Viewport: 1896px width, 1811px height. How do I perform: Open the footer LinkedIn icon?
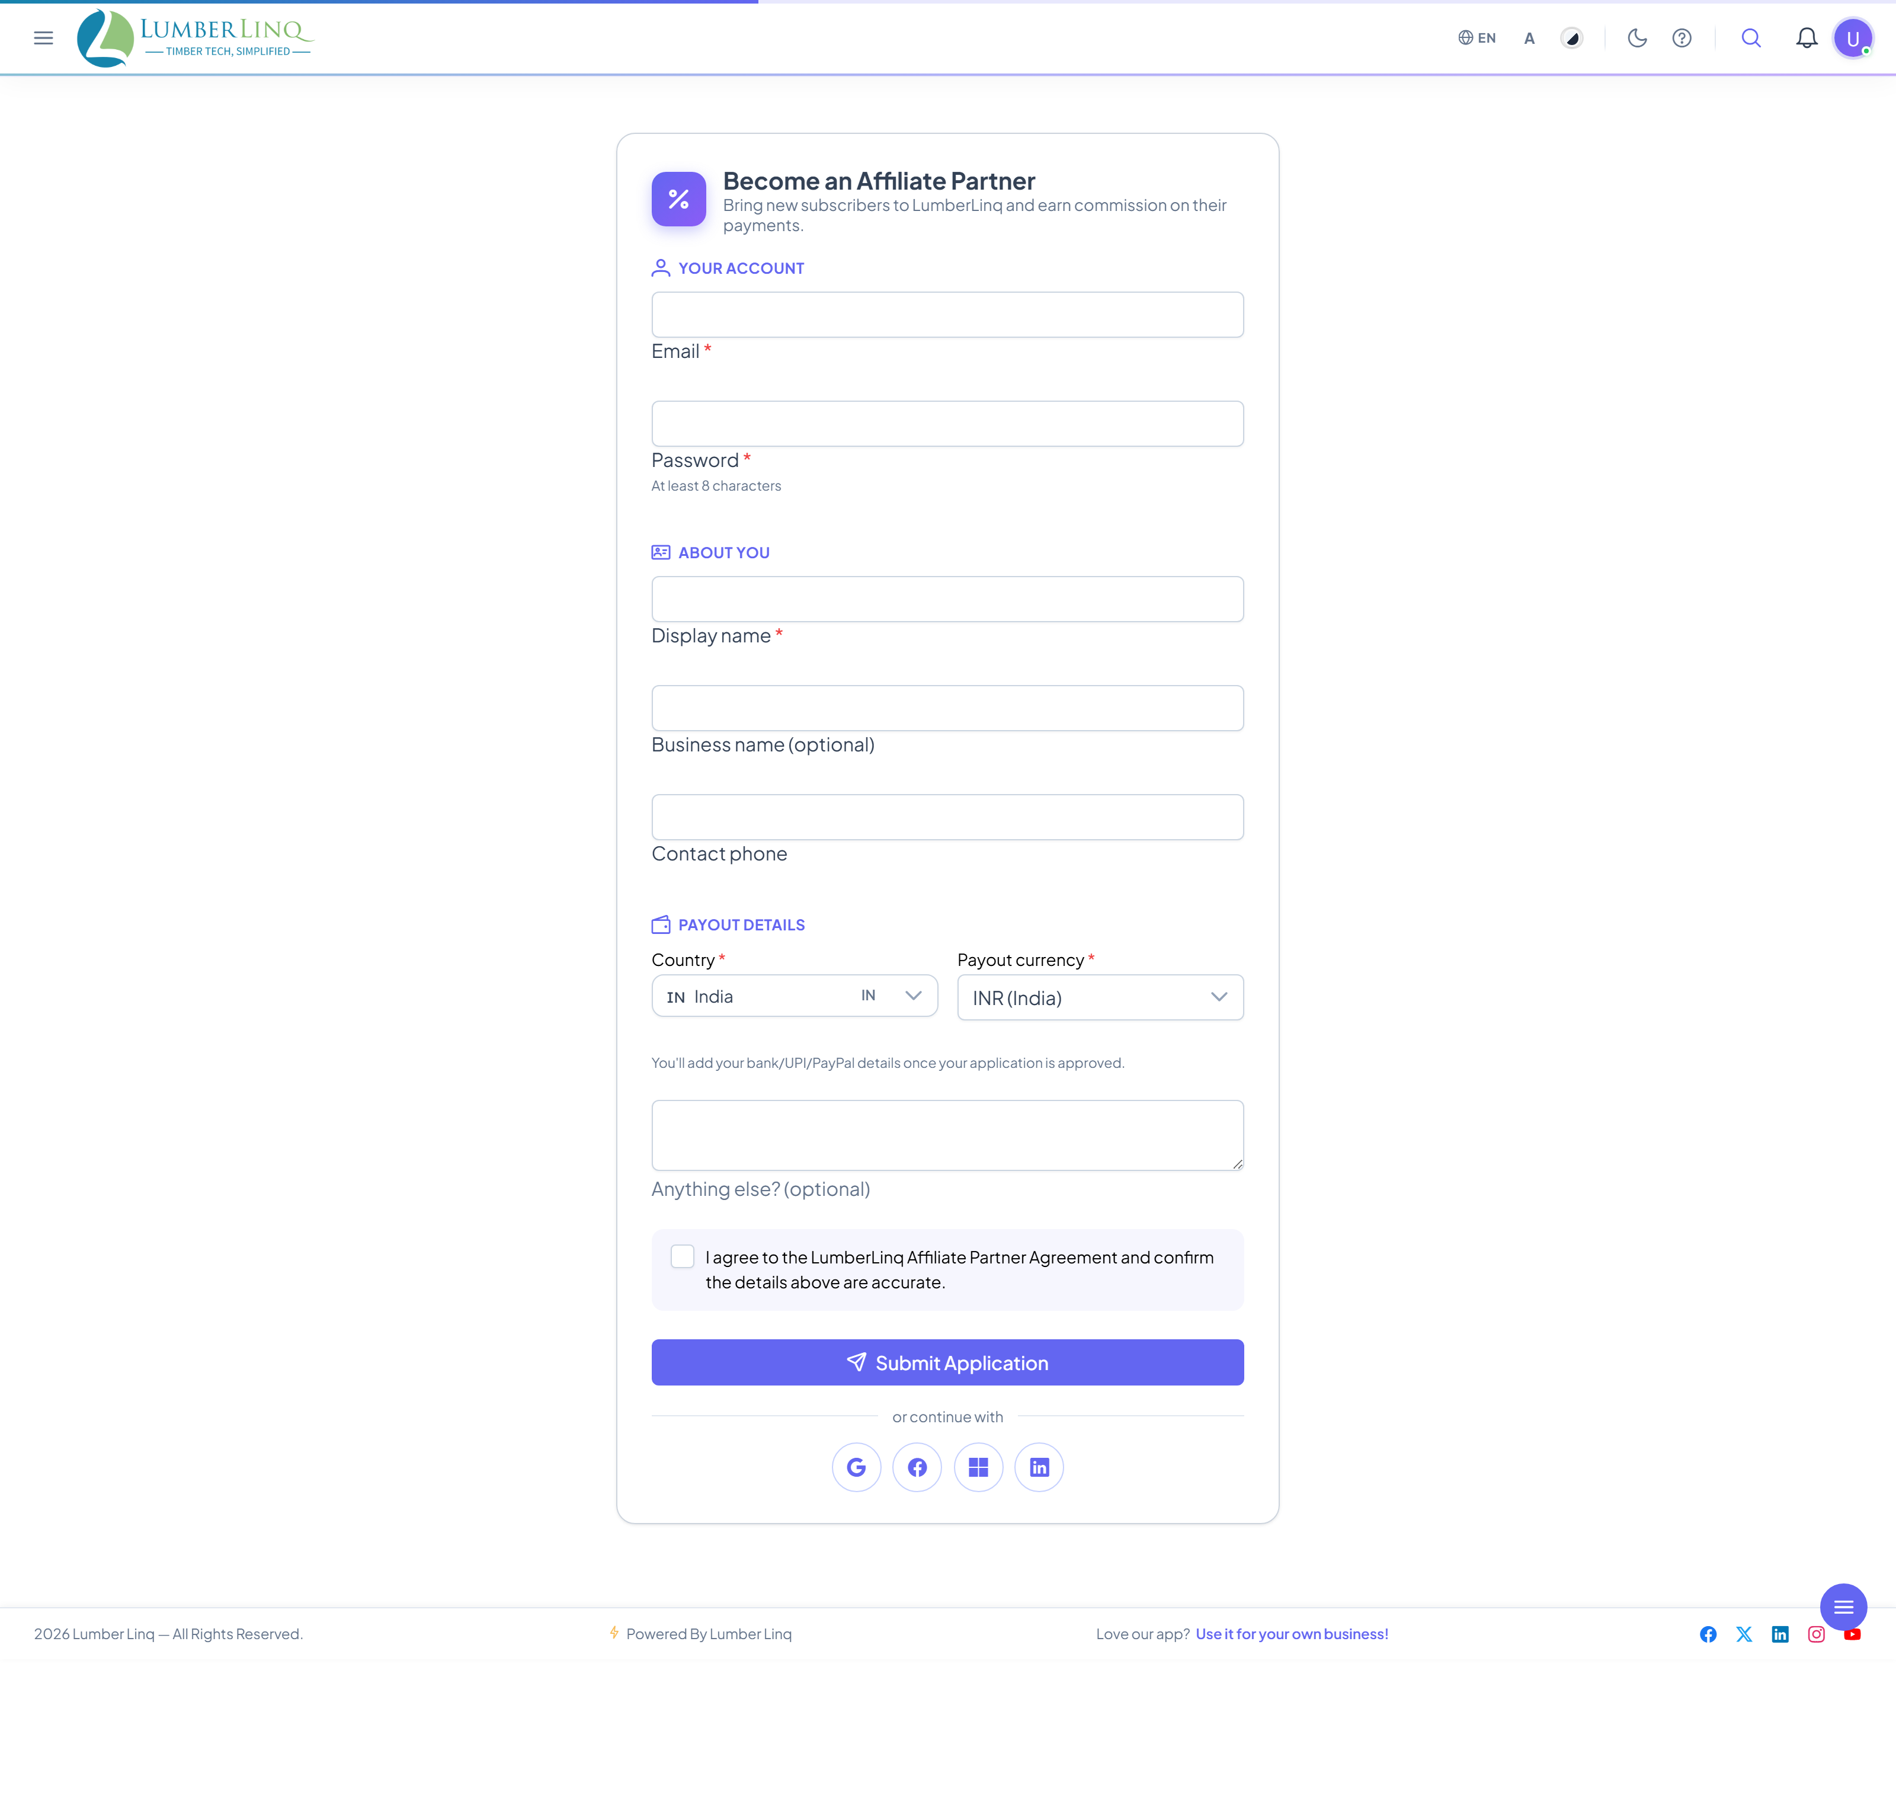(1780, 1634)
